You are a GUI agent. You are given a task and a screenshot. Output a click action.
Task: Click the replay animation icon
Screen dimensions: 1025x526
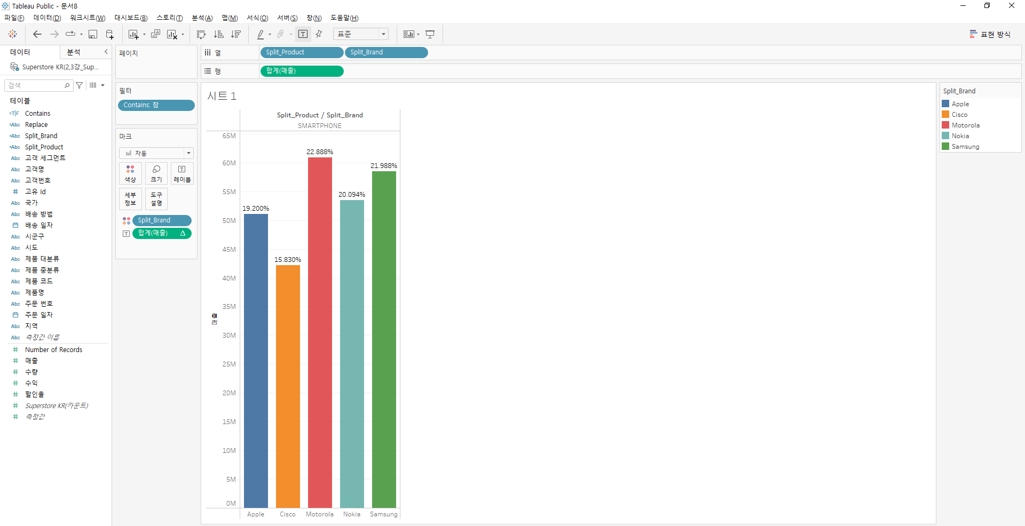tap(70, 34)
